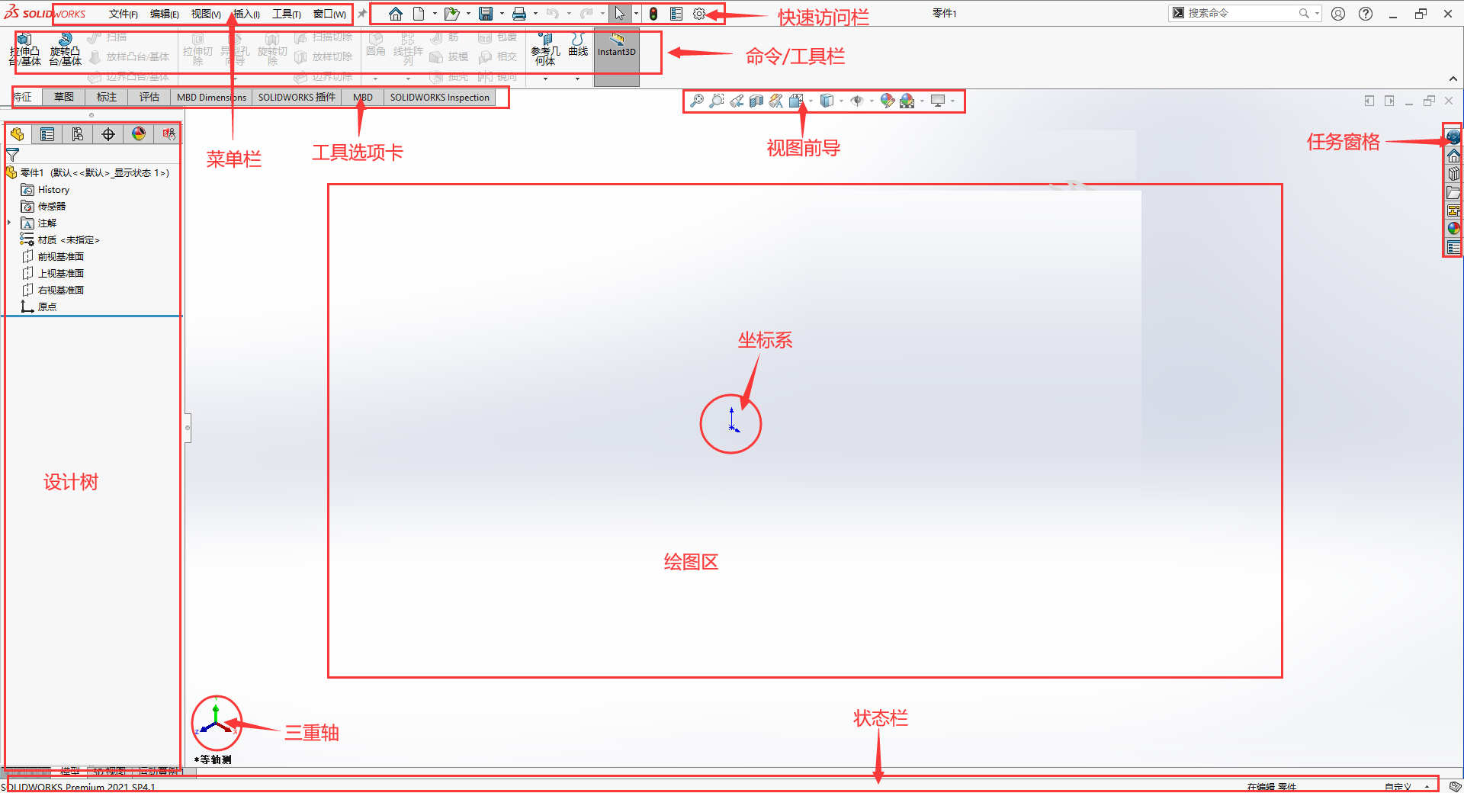Open SOLIDWORKS Resources home icon in task pane
Image resolution: width=1464 pixels, height=793 pixels.
click(x=1453, y=156)
